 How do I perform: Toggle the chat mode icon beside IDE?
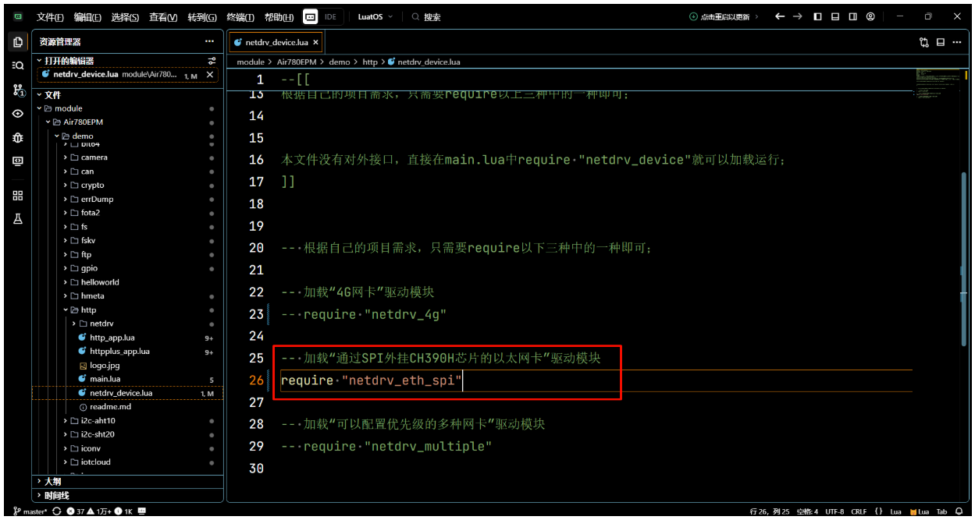(310, 16)
